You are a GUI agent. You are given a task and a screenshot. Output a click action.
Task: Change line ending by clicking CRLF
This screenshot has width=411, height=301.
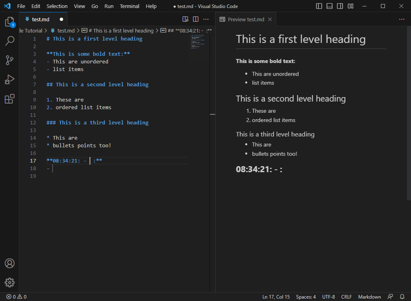[x=346, y=297]
